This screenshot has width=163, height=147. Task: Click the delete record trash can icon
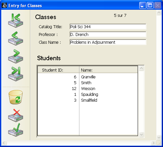pyautogui.click(x=16, y=97)
